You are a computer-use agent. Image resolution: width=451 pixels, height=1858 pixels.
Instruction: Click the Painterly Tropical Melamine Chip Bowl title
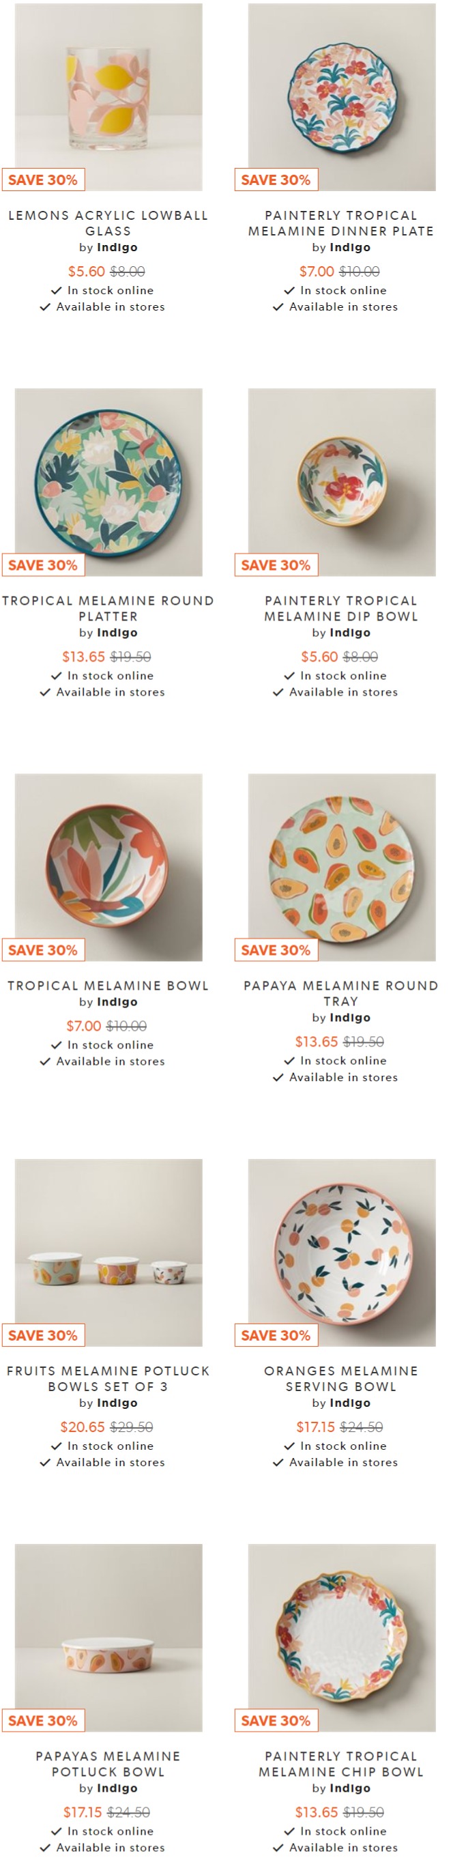click(x=342, y=1764)
